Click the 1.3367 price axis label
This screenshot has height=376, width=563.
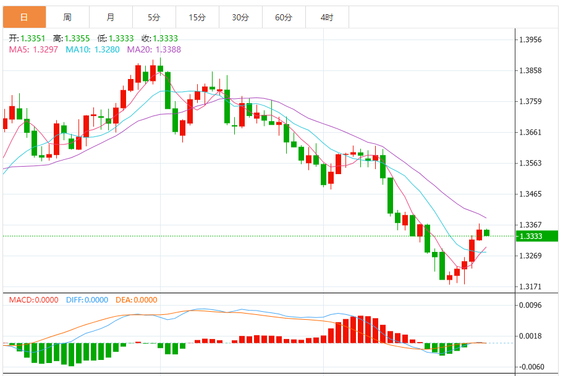(530, 225)
